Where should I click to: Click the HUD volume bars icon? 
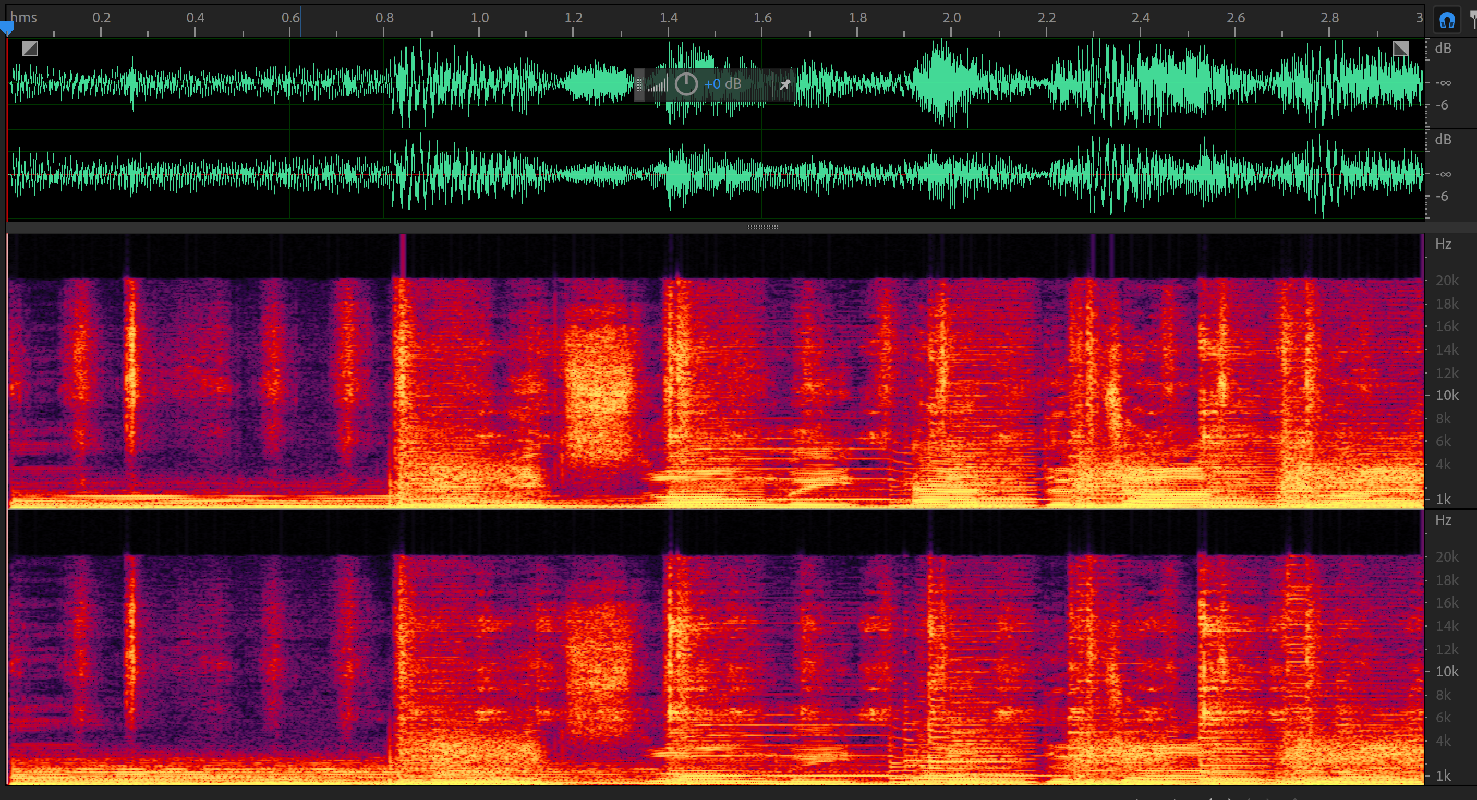click(x=658, y=84)
